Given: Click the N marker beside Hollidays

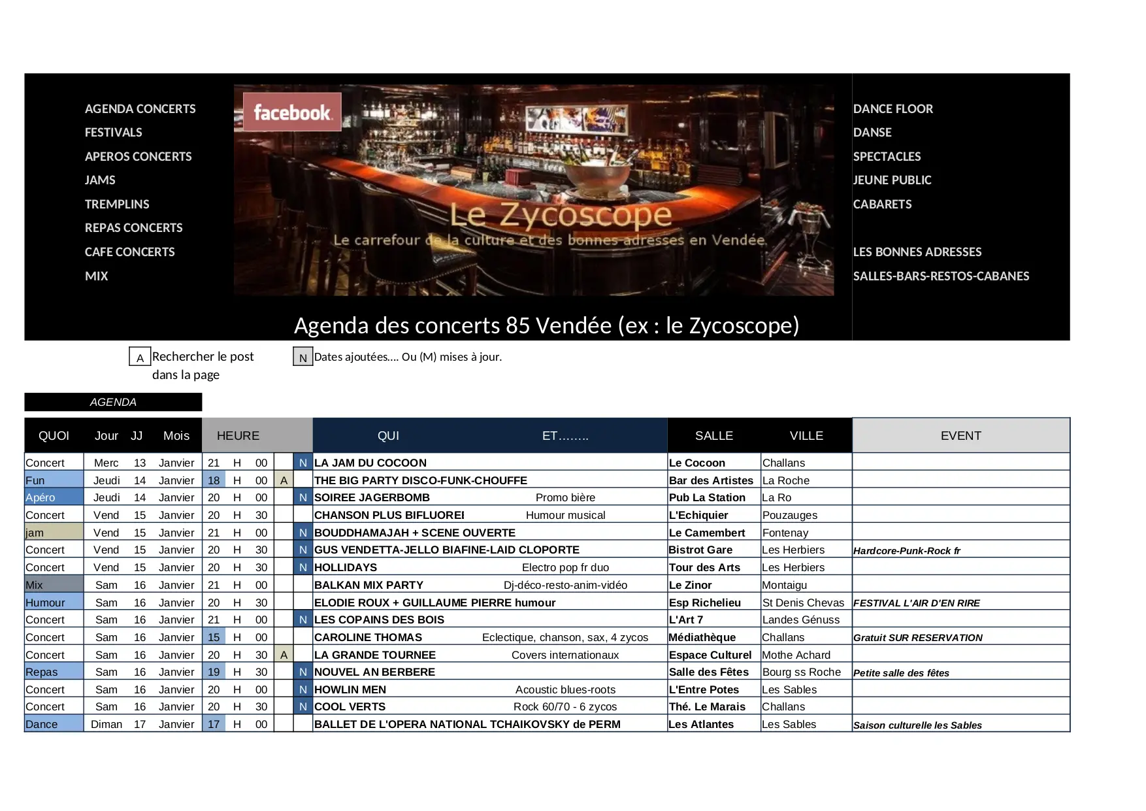Looking at the screenshot, I should 303,567.
